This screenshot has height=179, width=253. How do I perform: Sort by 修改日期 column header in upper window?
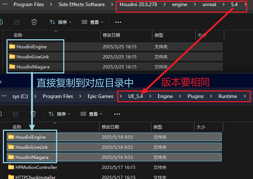pos(111,35)
